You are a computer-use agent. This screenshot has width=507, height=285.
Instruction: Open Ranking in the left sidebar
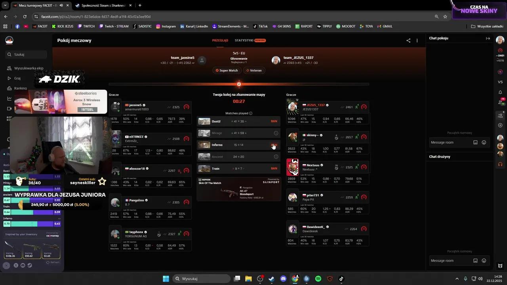pos(17,88)
